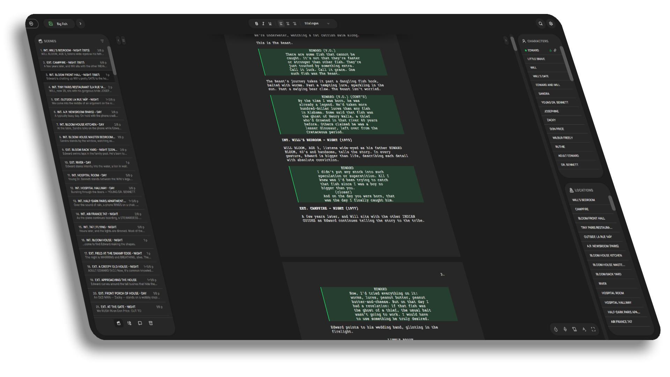
Task: Enter fullscreen with the expand icon
Action: [x=593, y=329]
